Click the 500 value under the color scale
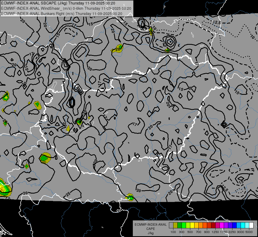Viewport: 258px width, 237px height. point(190,232)
